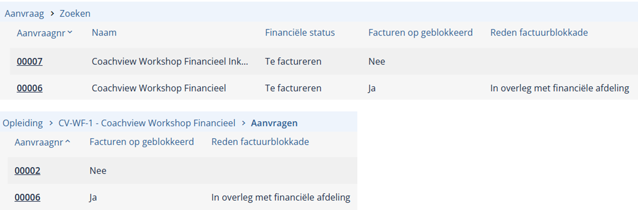This screenshot has height=210, width=638.
Task: Go to Opleiding breadcrumb
Action: point(23,123)
